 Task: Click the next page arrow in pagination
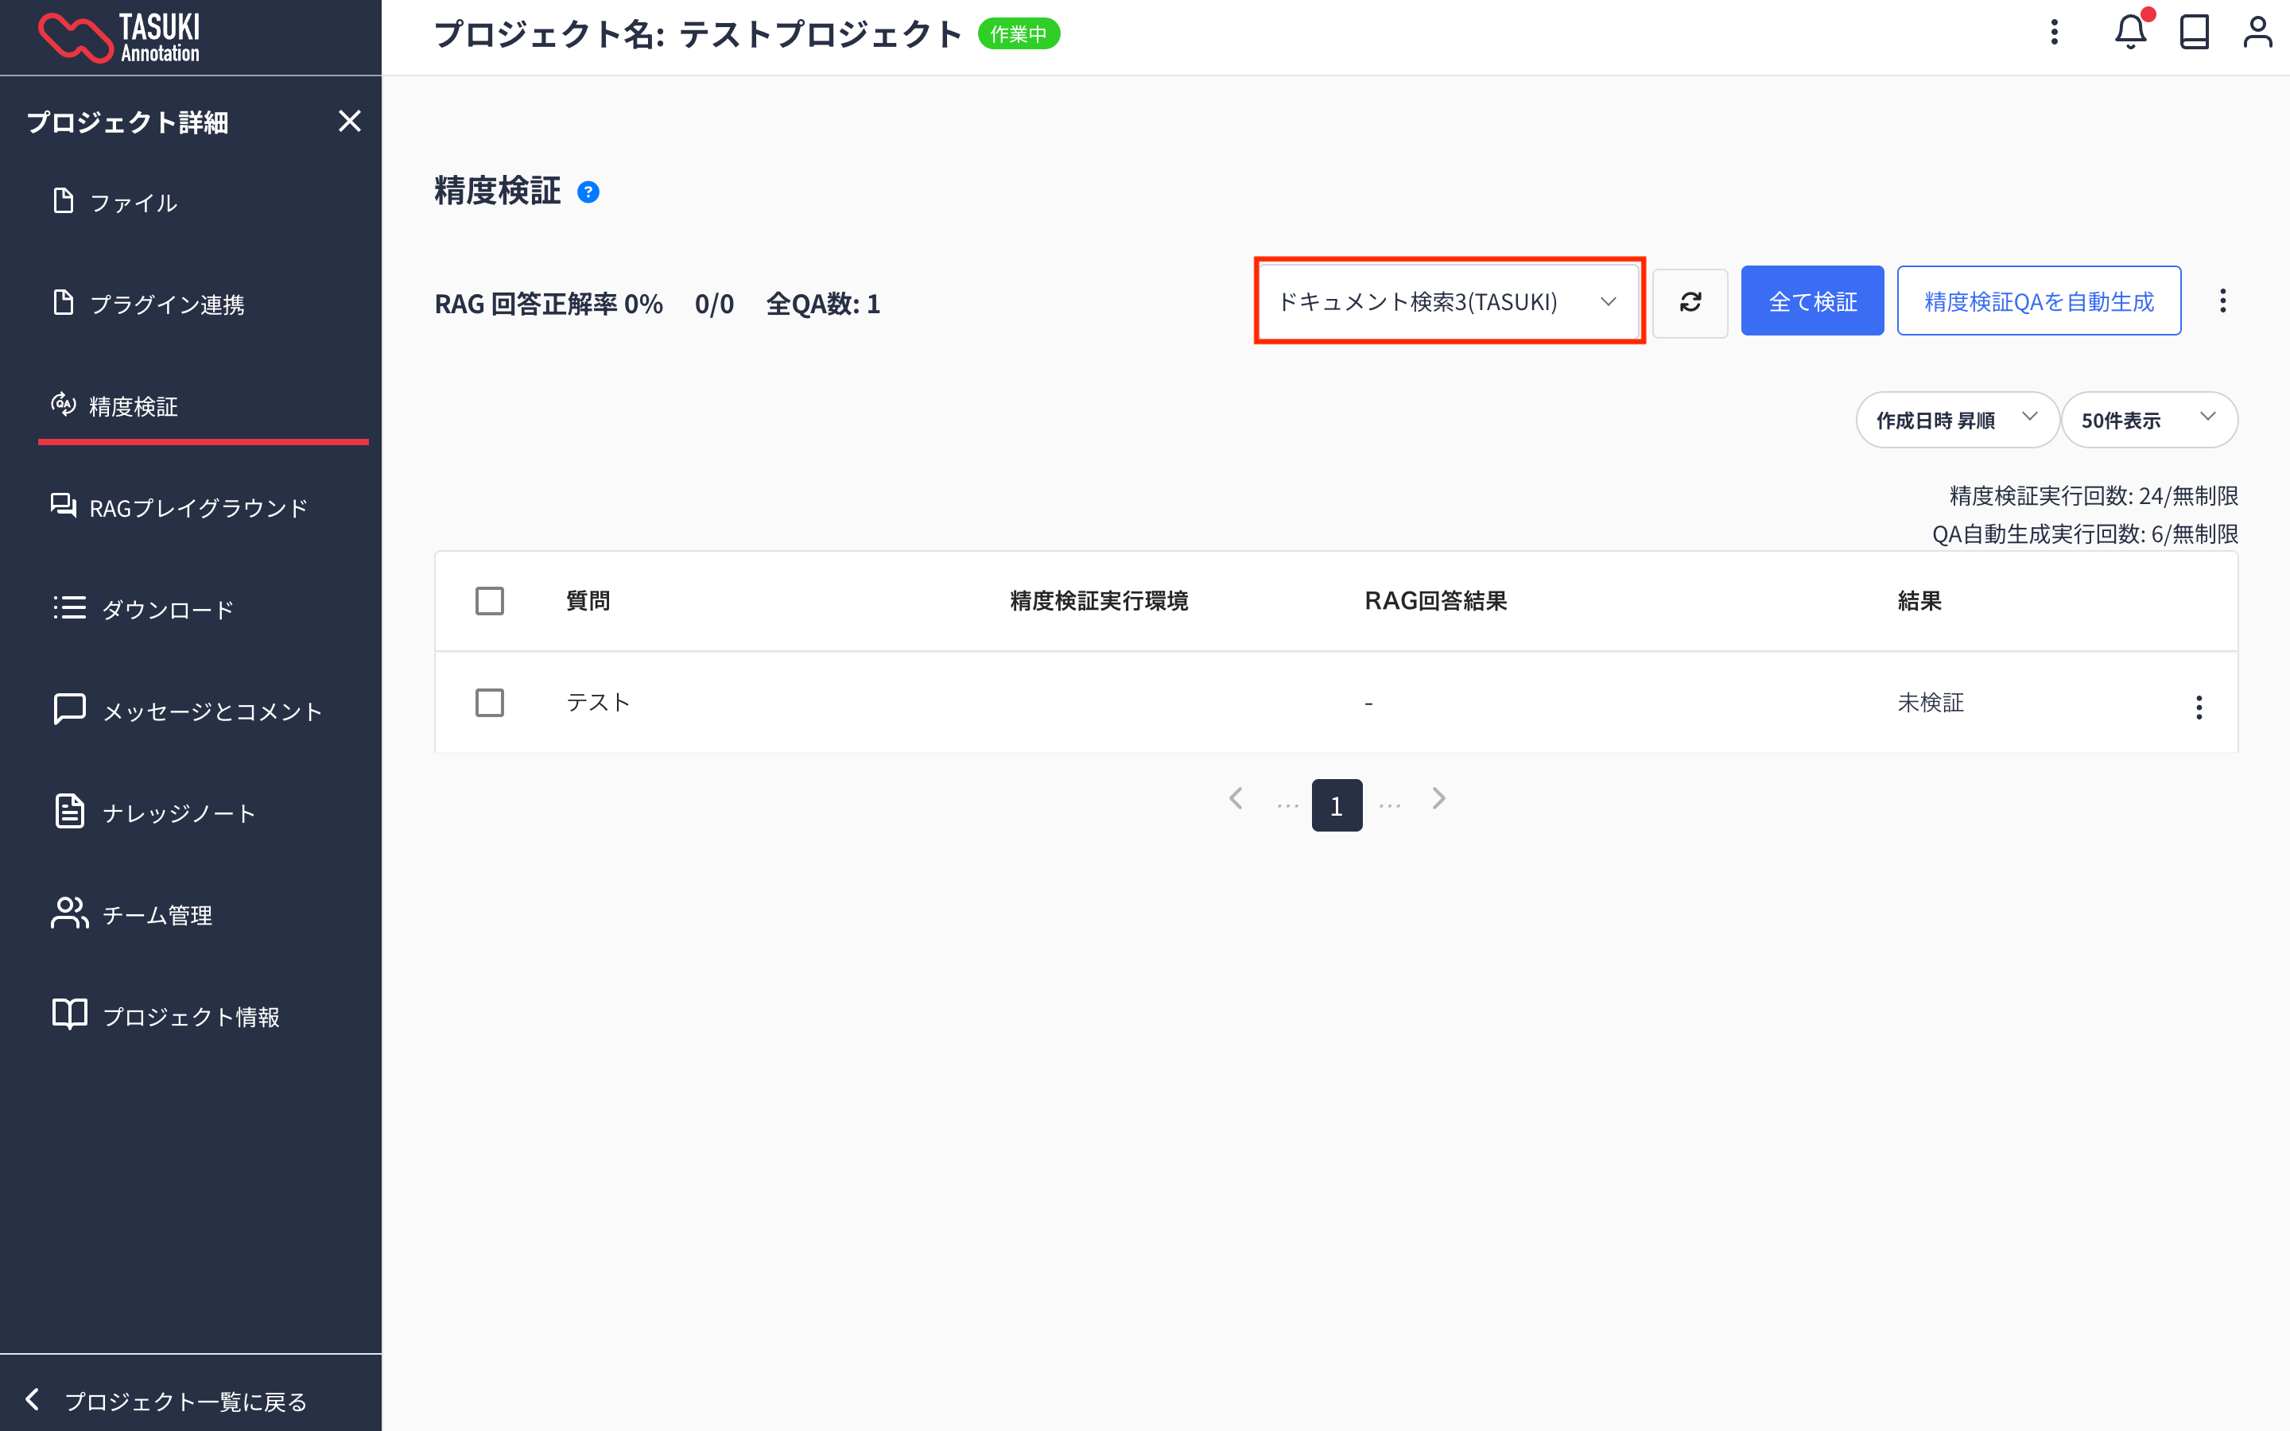tap(1438, 800)
